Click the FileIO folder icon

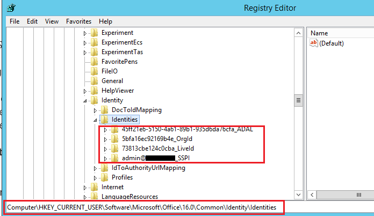point(95,71)
